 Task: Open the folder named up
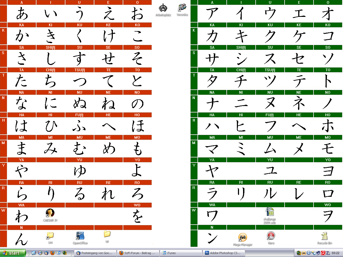pos(107,235)
